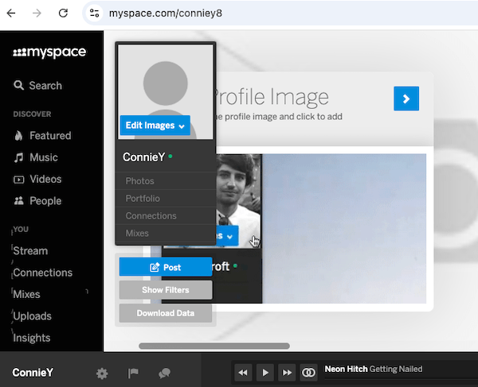Image resolution: width=478 pixels, height=387 pixels.
Task: Open the site information icon in address bar
Action: (94, 13)
